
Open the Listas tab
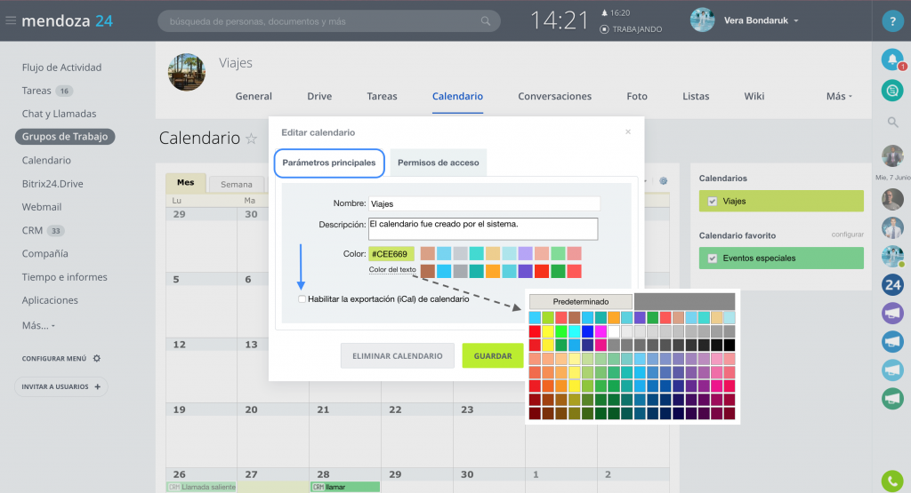[696, 96]
